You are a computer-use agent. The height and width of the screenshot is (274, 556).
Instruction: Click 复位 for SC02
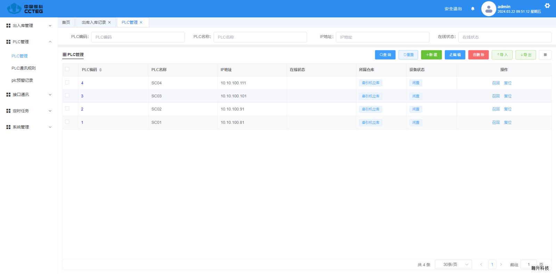pyautogui.click(x=508, y=109)
